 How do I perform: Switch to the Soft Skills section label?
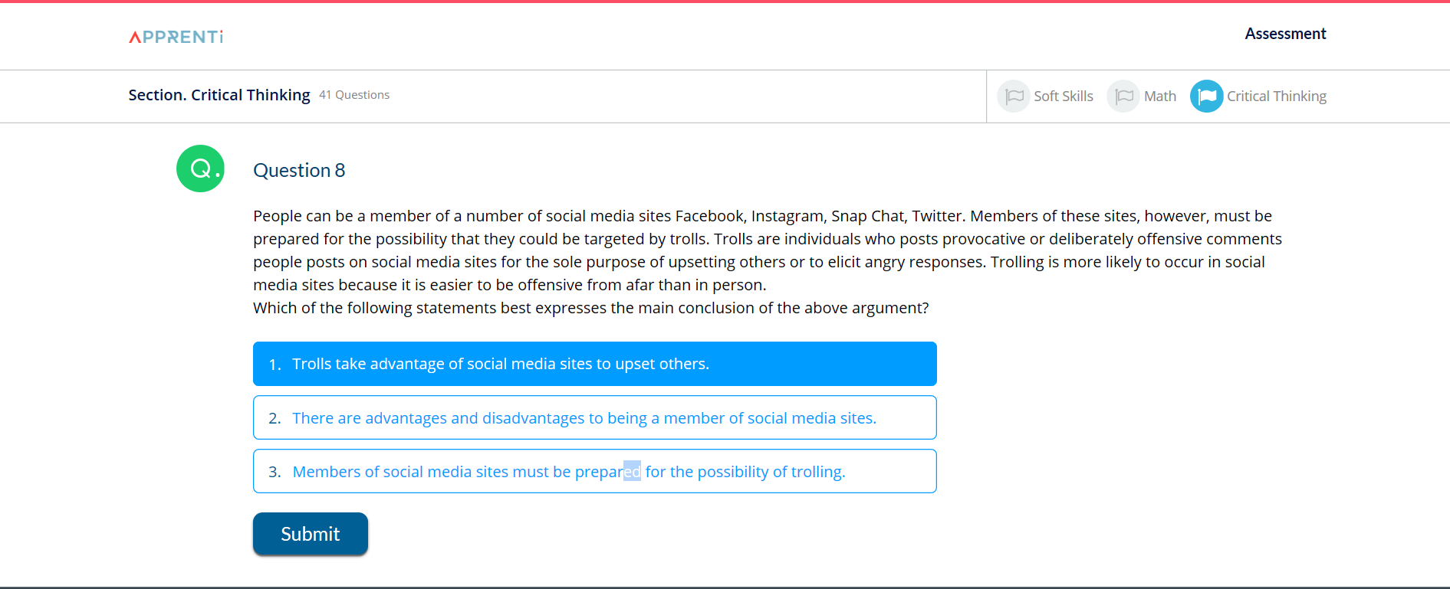pos(1063,97)
